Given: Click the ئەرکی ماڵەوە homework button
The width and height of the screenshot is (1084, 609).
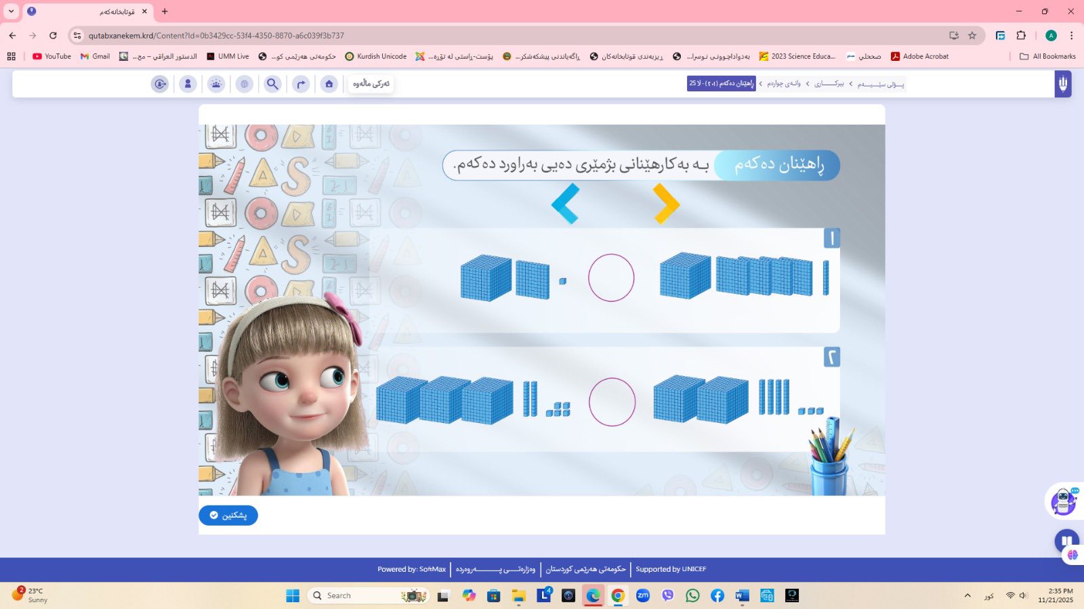Looking at the screenshot, I should 371,84.
